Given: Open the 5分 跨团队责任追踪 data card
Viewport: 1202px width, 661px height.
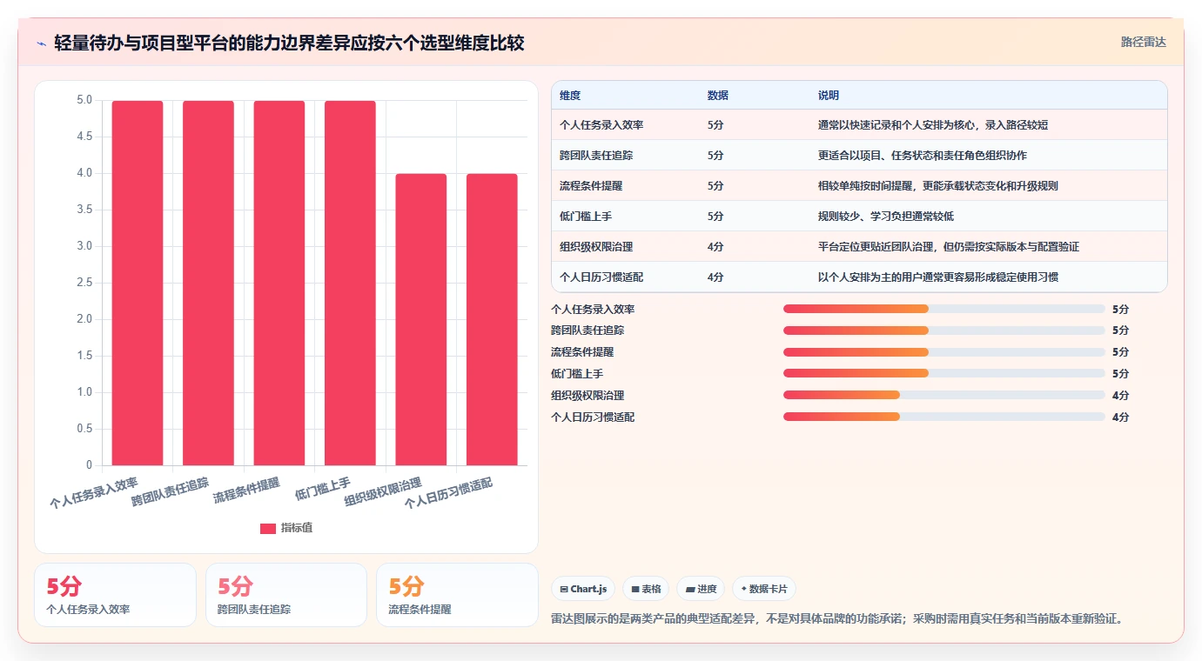Looking at the screenshot, I should [286, 595].
